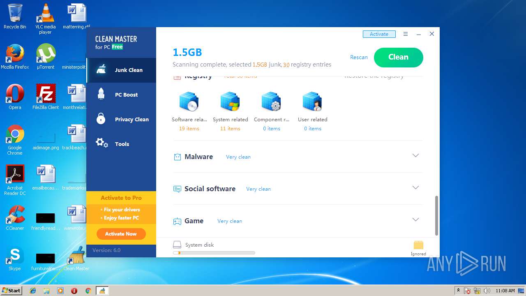Switch to the Tools tab
Image resolution: width=526 pixels, height=296 pixels.
click(121, 144)
